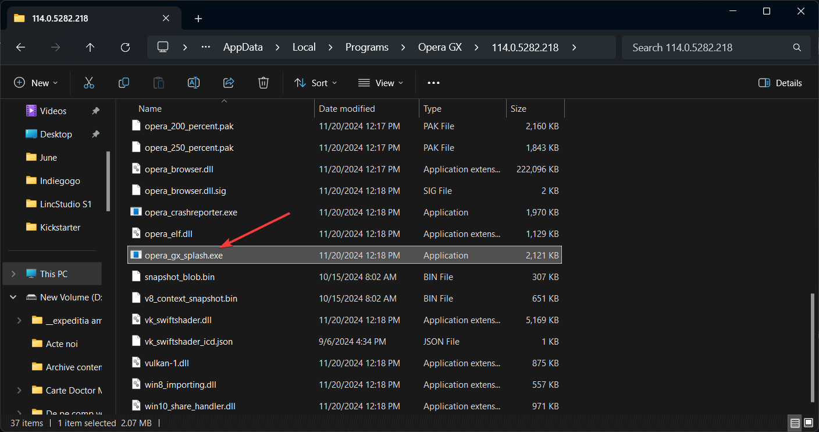Click chevron after 114.0.5282.218 in address bar
This screenshot has width=819, height=432.
click(574, 48)
